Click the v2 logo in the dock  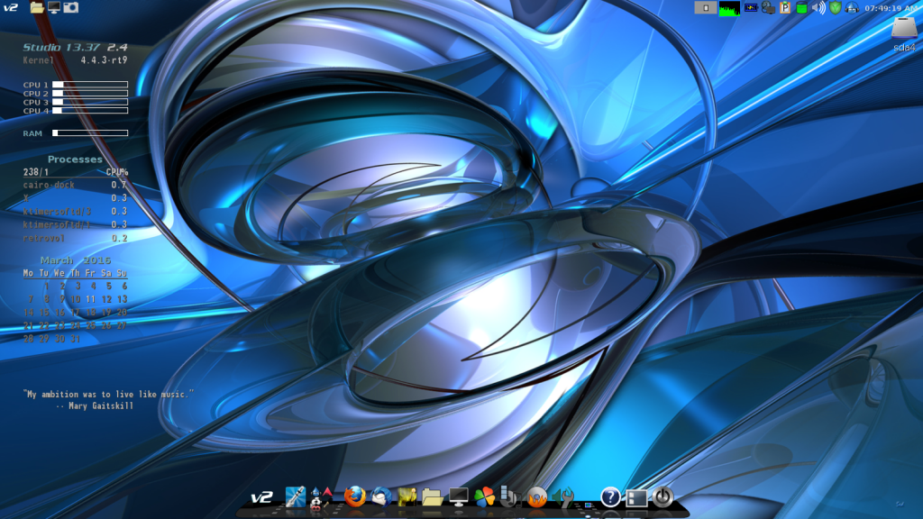coord(261,496)
